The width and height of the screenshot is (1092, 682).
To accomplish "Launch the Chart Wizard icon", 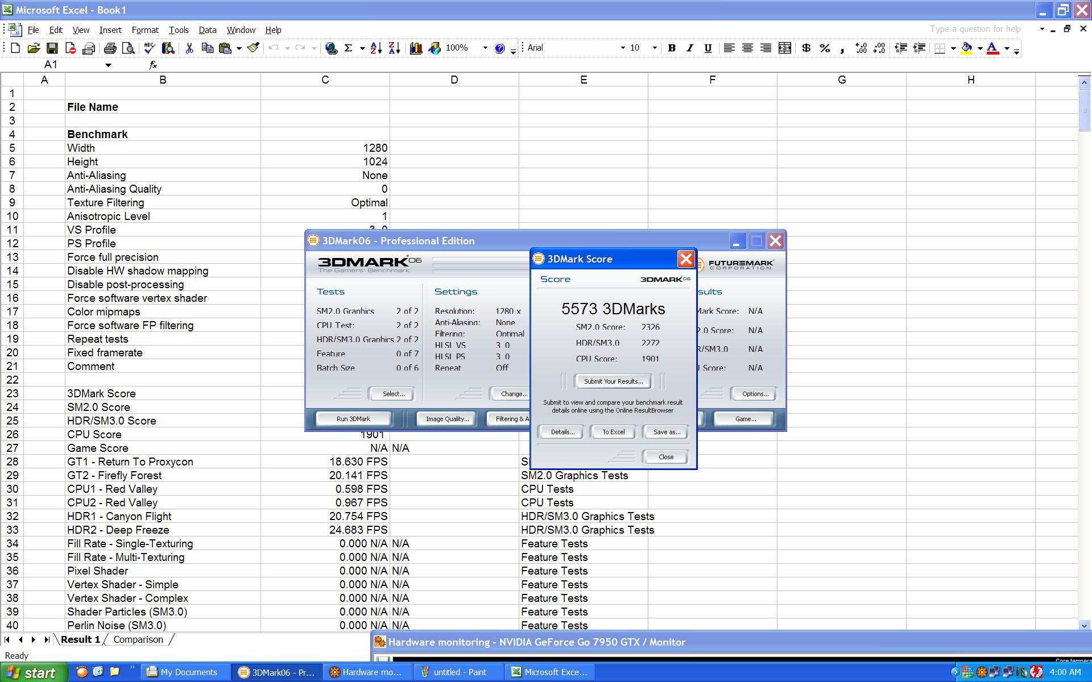I will pyautogui.click(x=416, y=48).
